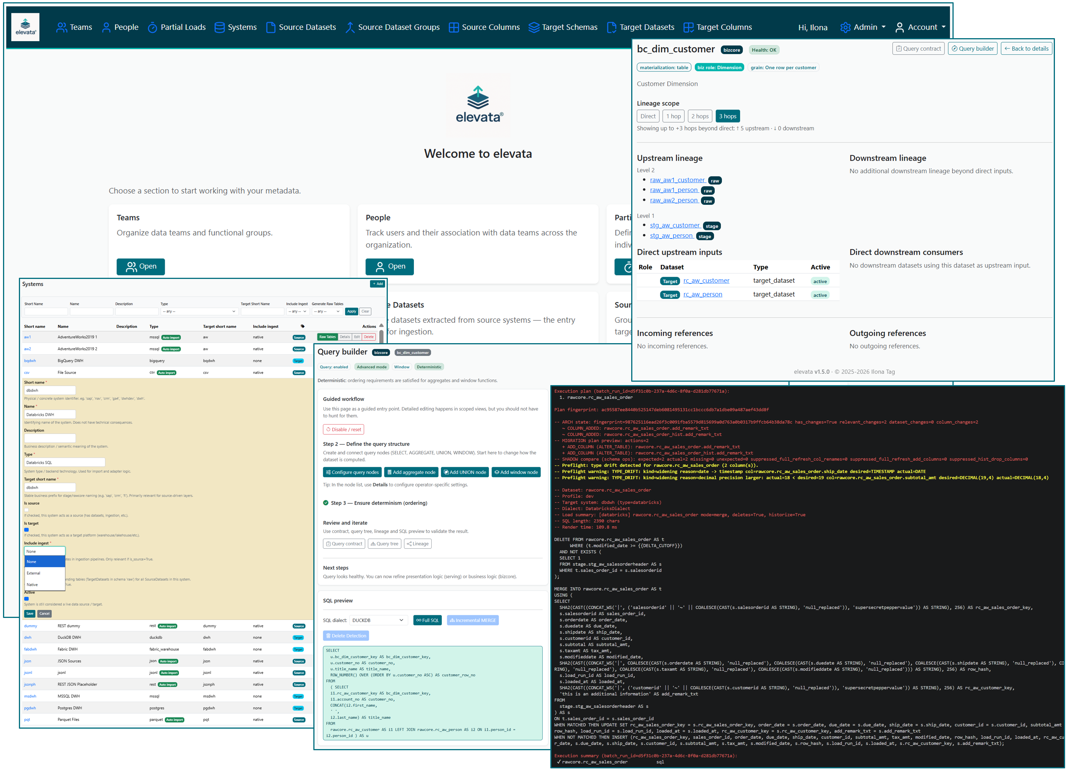Click the elevata logo in navbar
Screen dimensions: 1067x771
click(x=25, y=27)
